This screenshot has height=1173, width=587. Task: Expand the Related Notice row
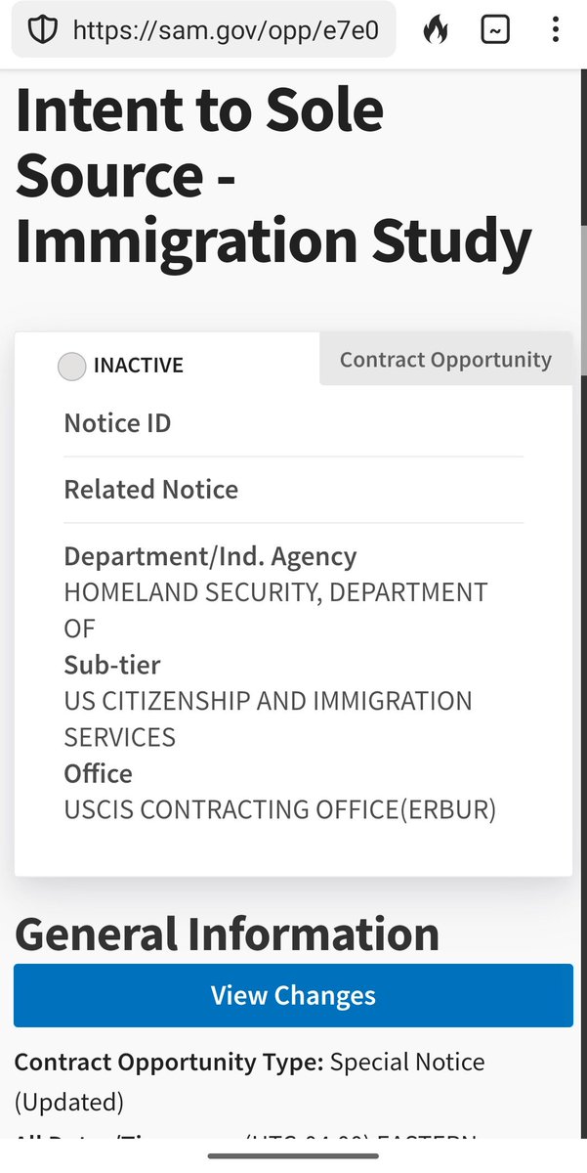point(150,489)
